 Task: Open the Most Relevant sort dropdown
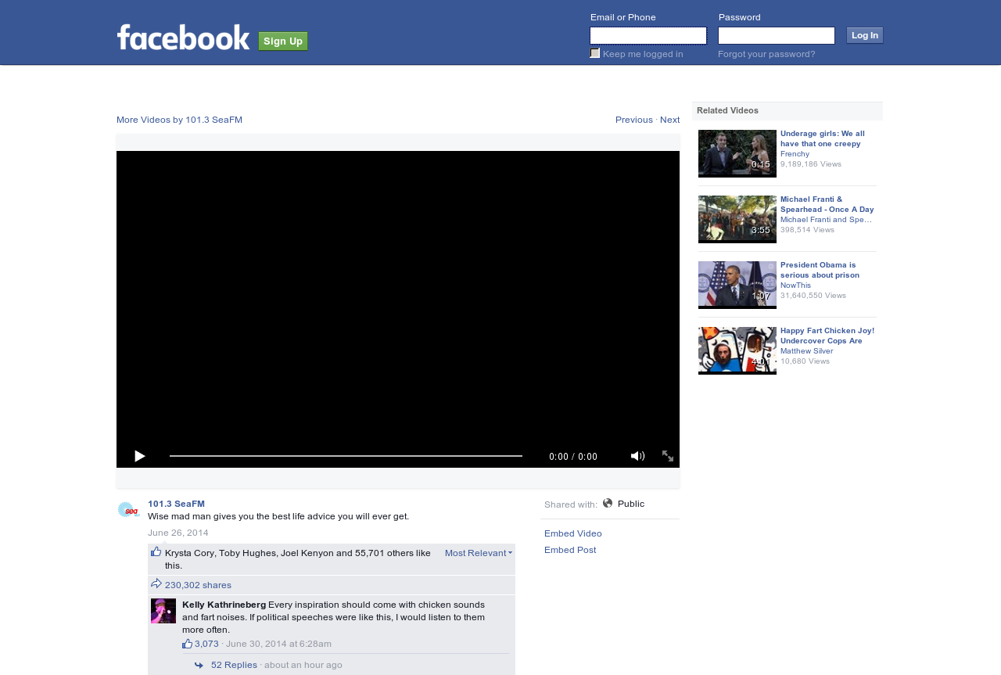pos(479,553)
